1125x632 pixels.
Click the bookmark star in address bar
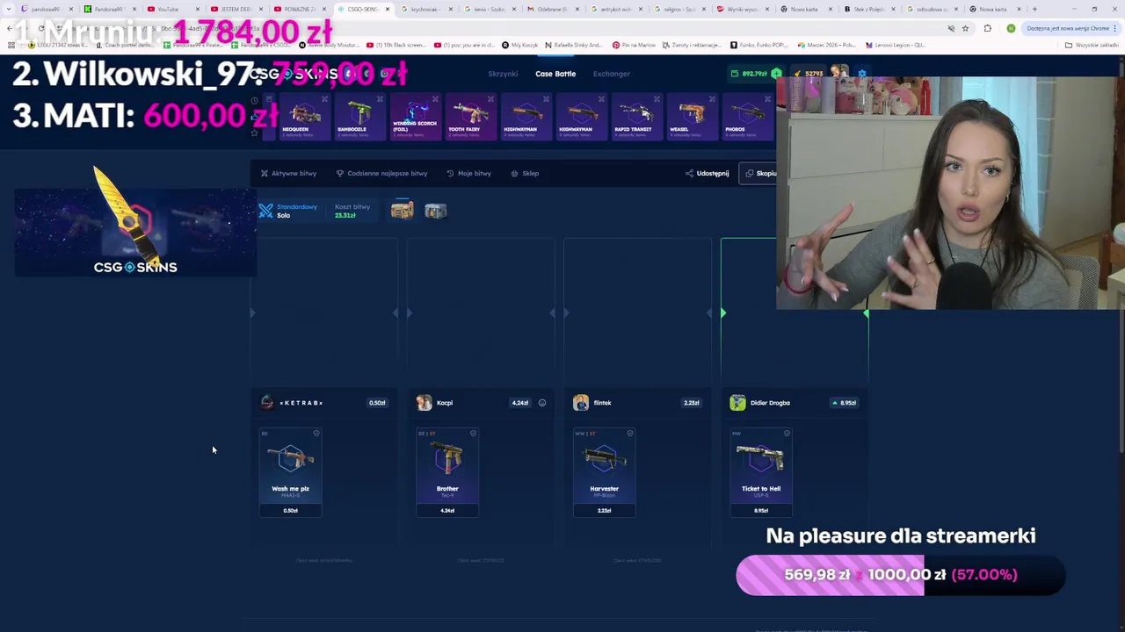pos(965,28)
